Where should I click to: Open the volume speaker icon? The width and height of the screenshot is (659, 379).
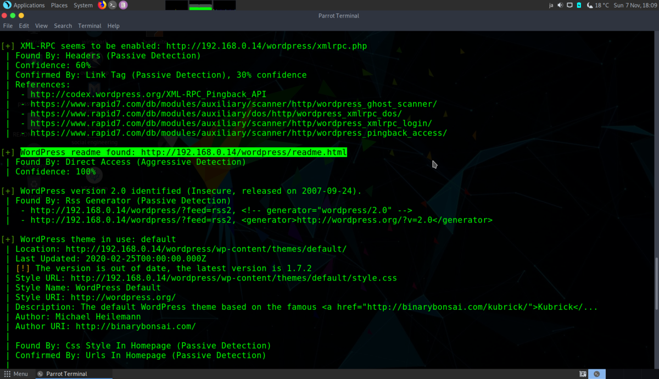[560, 5]
